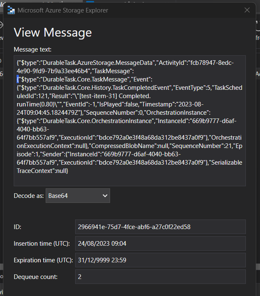Screen dimensions: 260x296
Task: Click the text 'DurableTask.AzureStorage.MessageData' in message
Action: (x=98, y=63)
